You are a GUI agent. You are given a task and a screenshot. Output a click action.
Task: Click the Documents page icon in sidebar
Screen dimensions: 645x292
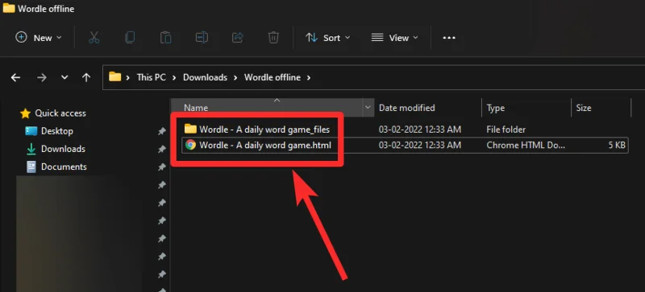point(31,167)
